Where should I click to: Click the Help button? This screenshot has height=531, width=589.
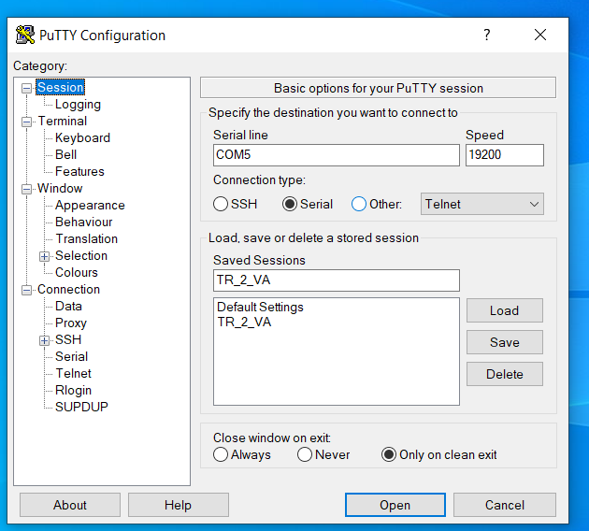pyautogui.click(x=178, y=505)
